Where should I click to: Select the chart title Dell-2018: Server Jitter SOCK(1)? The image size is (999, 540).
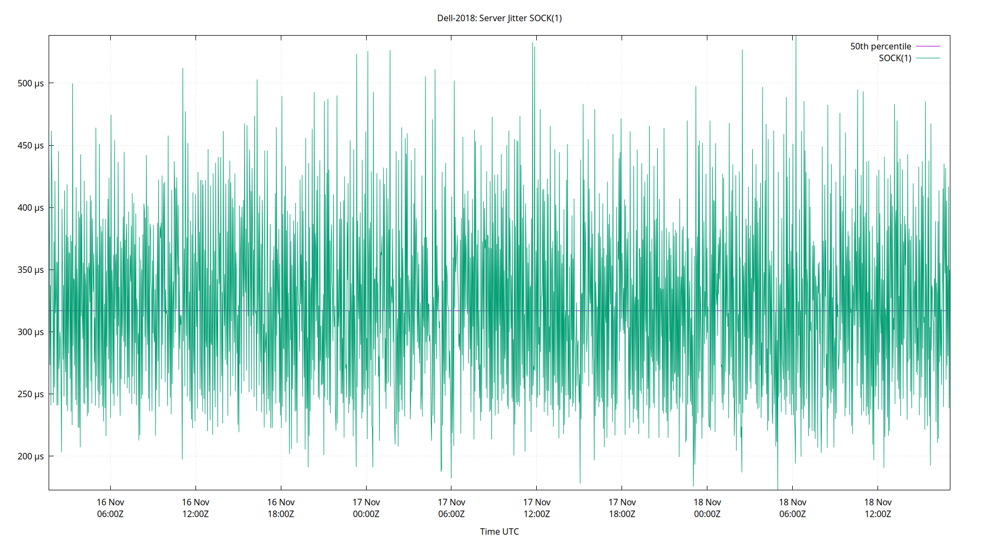click(500, 18)
